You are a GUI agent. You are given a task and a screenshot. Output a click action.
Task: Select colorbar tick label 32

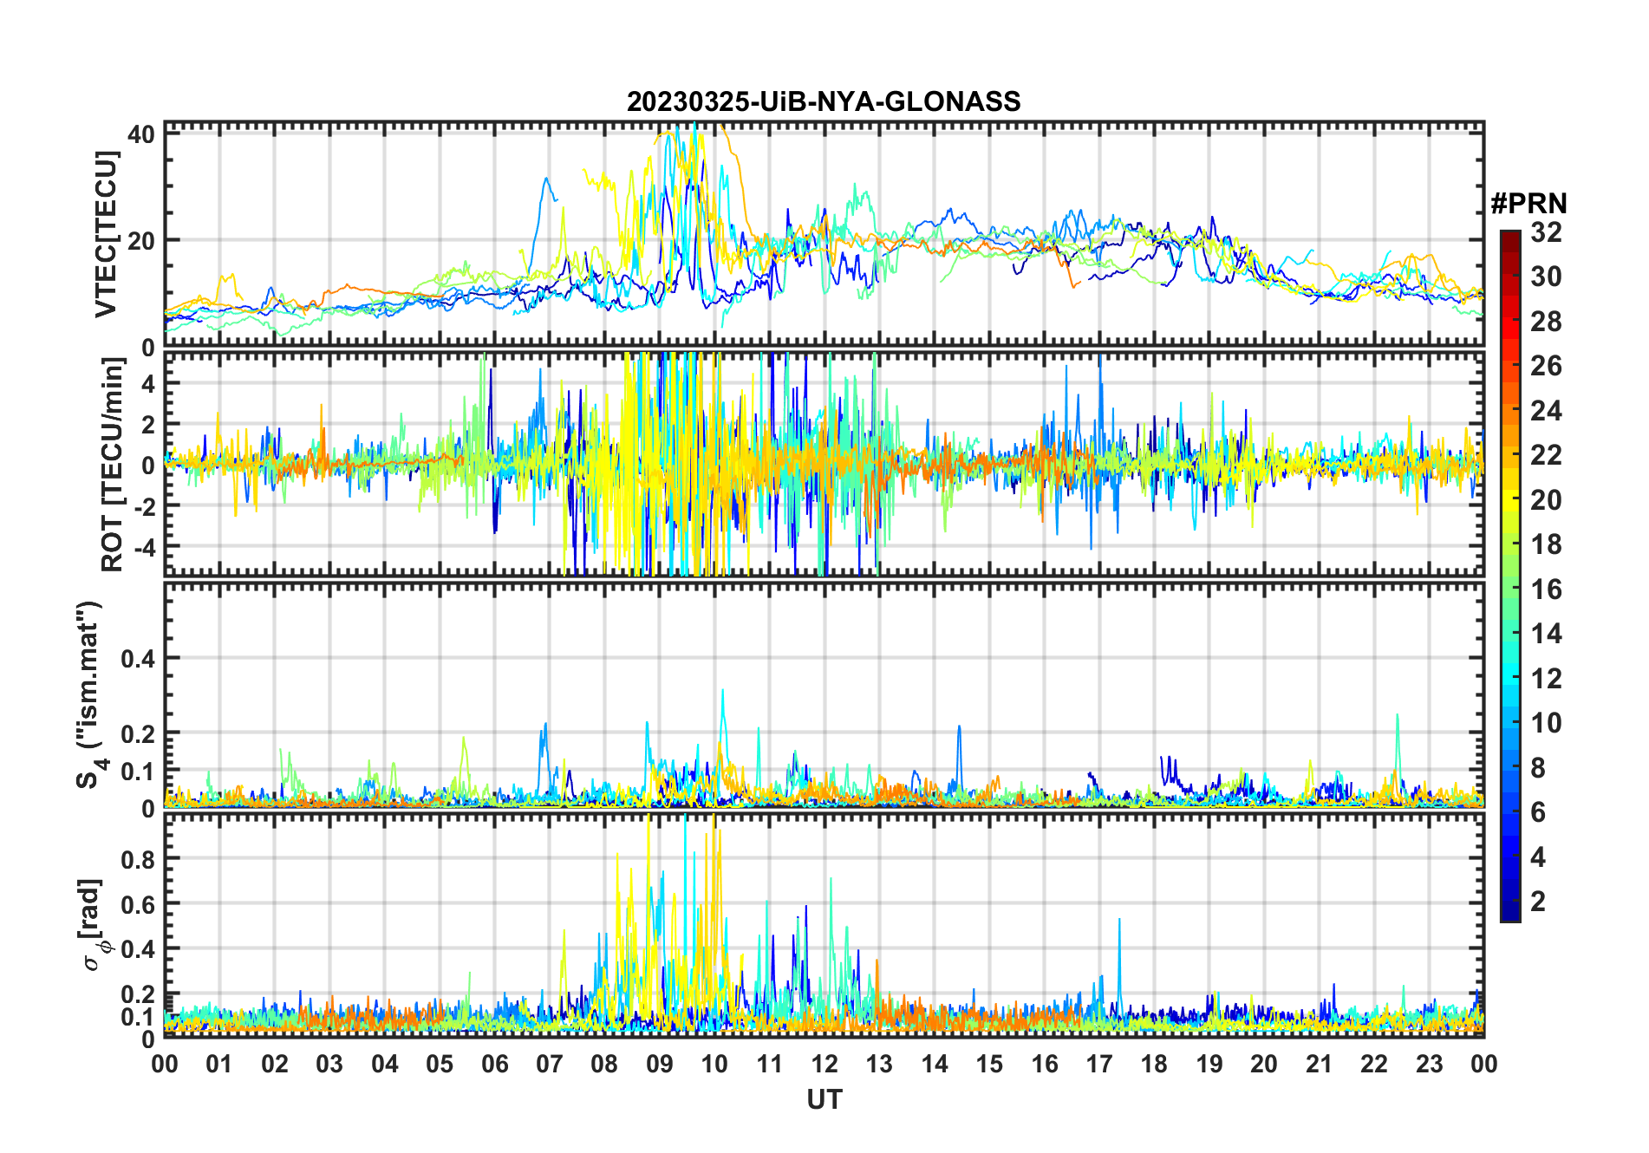click(1546, 232)
